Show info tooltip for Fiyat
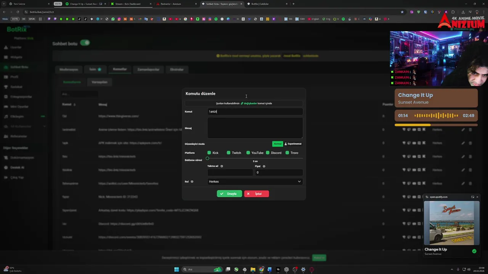This screenshot has height=274, width=488. [264, 166]
